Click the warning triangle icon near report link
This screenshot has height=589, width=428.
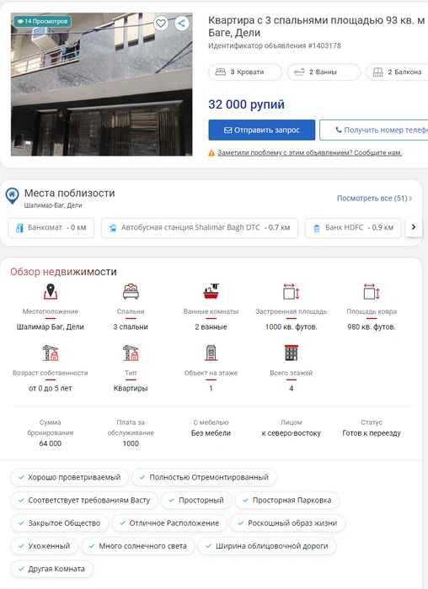(211, 153)
